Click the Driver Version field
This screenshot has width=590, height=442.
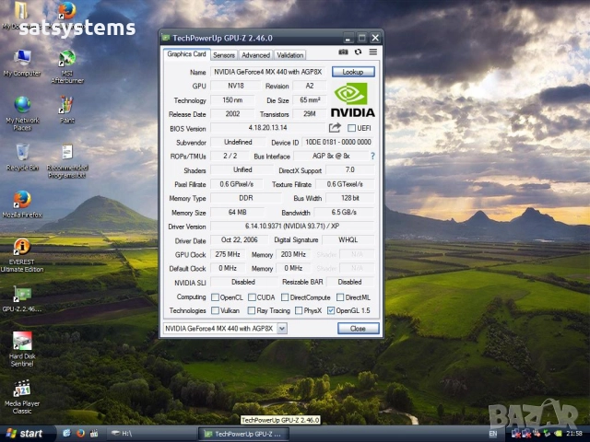click(x=292, y=227)
